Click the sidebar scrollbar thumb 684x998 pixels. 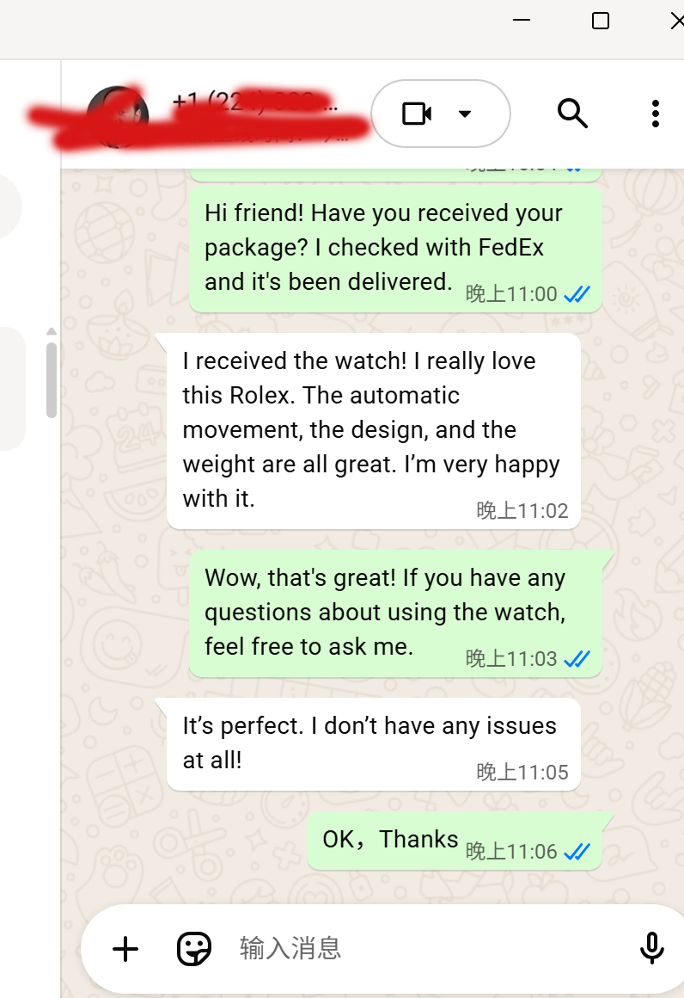tap(52, 380)
